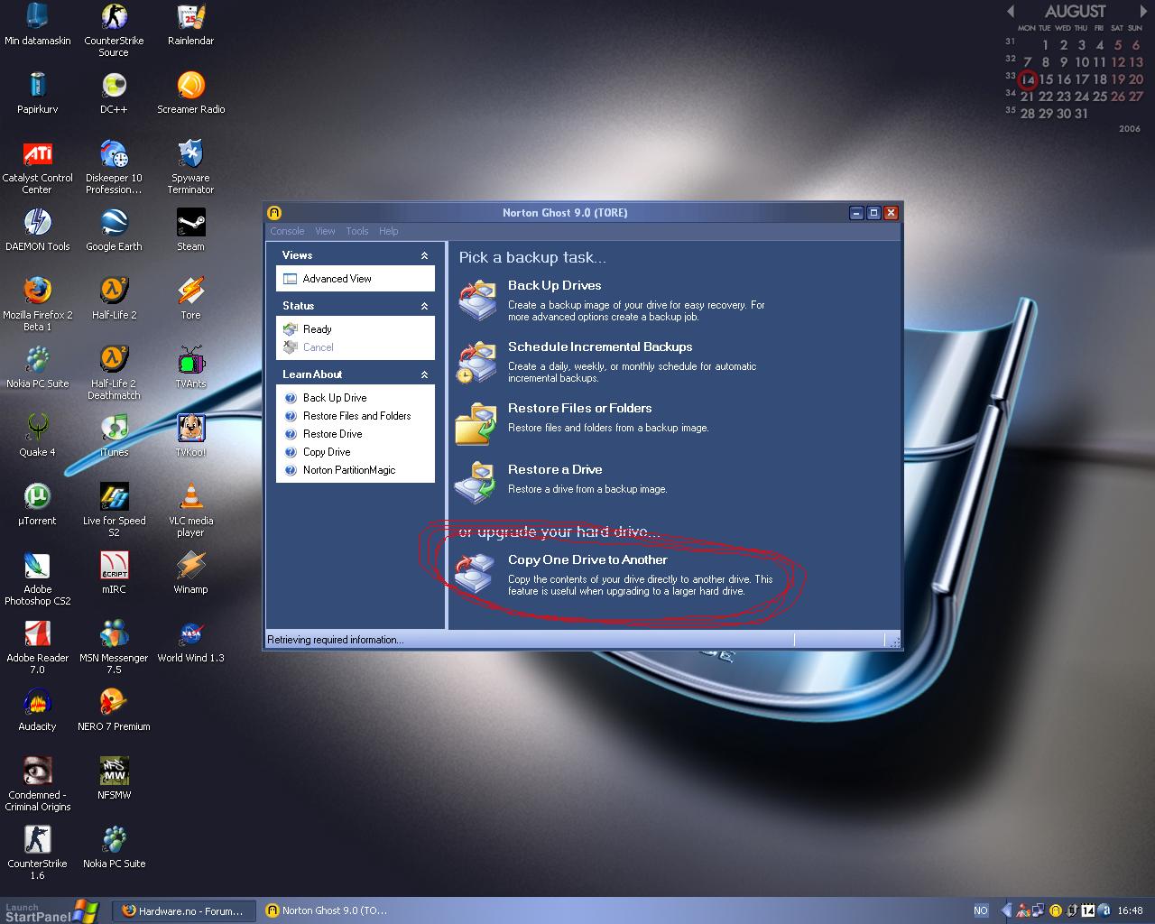Screen dimensions: 1155x924
Task: Select World Wind 1.3 icon
Action: coord(190,642)
